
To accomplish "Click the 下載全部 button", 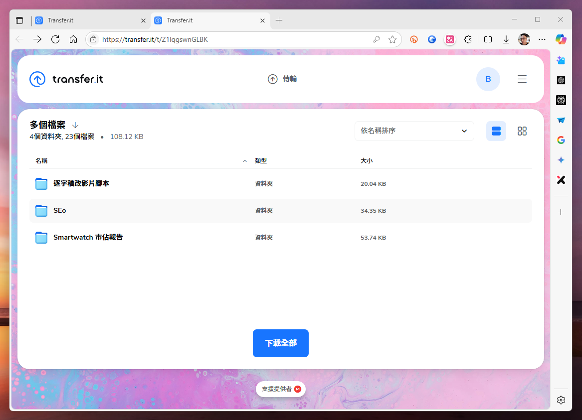I will pos(280,343).
